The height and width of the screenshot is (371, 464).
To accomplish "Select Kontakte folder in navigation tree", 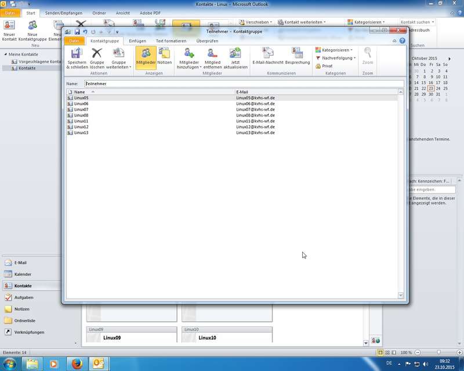I will coord(24,68).
